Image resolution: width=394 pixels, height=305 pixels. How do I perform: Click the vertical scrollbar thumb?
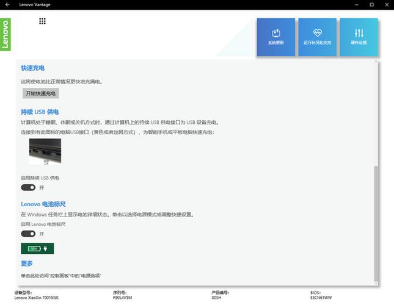click(376, 223)
